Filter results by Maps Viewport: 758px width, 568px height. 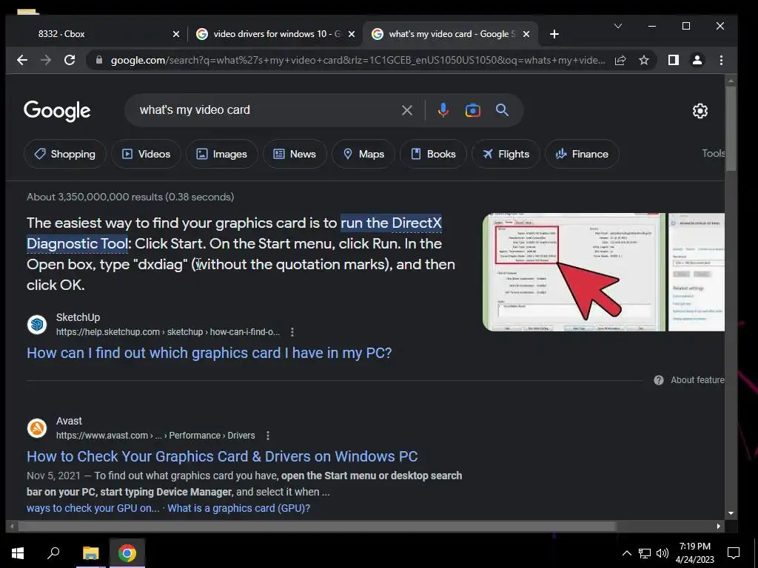(x=363, y=154)
